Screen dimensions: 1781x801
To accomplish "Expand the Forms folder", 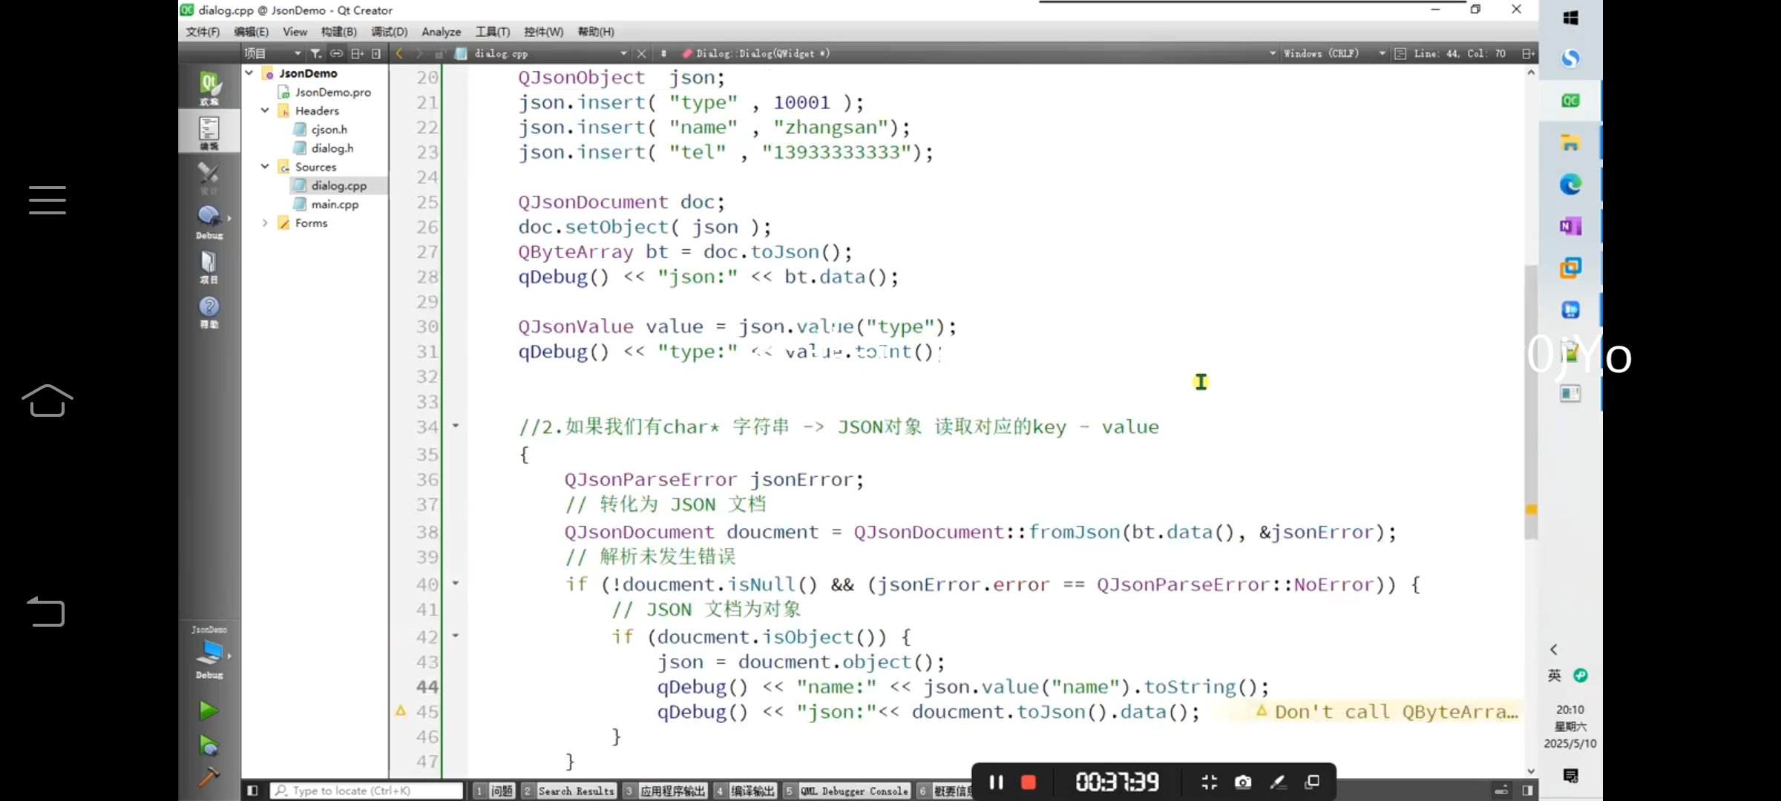I will pos(265,223).
